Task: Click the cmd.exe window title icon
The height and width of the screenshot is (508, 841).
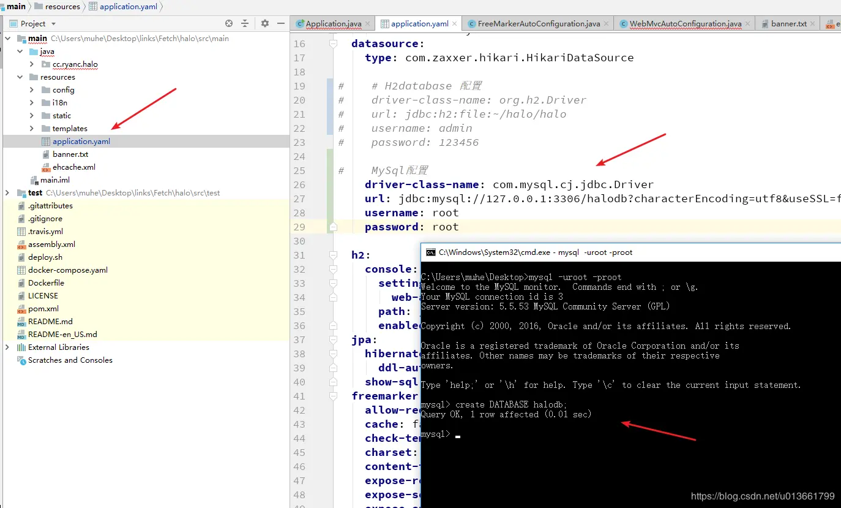Action: coord(431,252)
